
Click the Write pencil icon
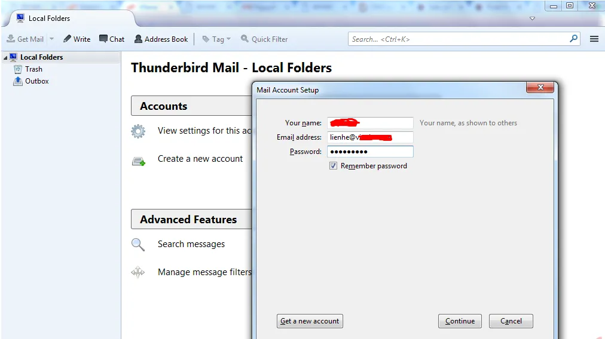[67, 39]
